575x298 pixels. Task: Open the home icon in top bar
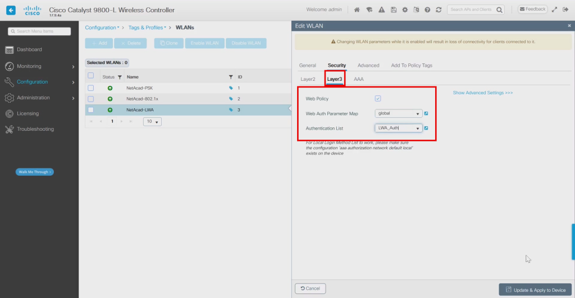(357, 10)
